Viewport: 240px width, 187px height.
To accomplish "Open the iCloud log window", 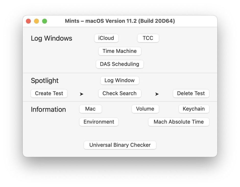I will 106,38.
